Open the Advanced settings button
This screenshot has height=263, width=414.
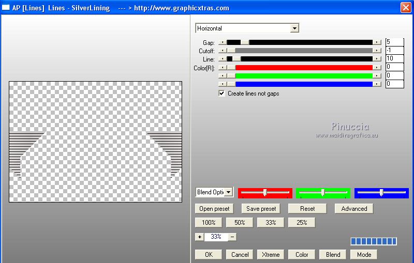tap(354, 209)
